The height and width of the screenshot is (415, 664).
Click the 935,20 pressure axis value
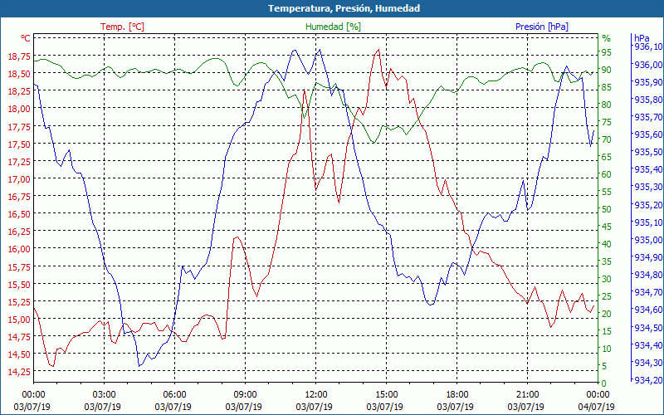tap(649, 205)
